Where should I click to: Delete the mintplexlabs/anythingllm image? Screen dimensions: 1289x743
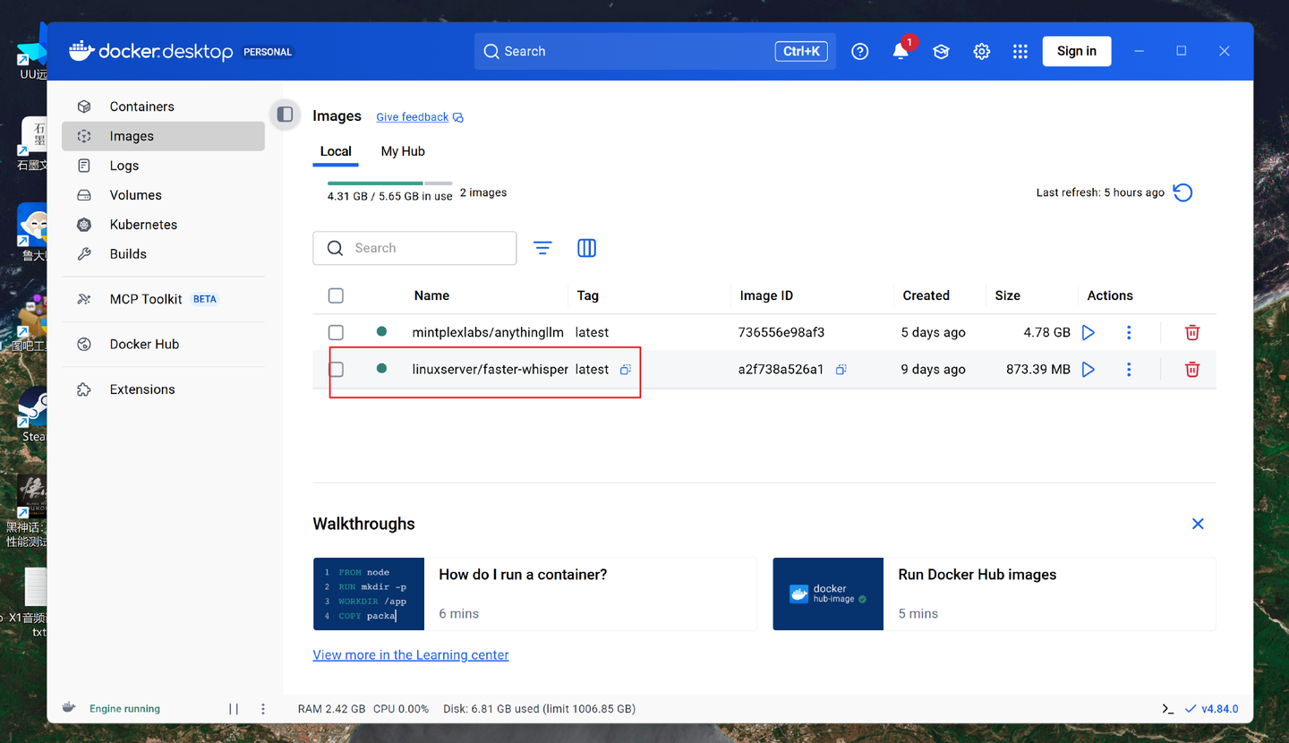point(1192,333)
